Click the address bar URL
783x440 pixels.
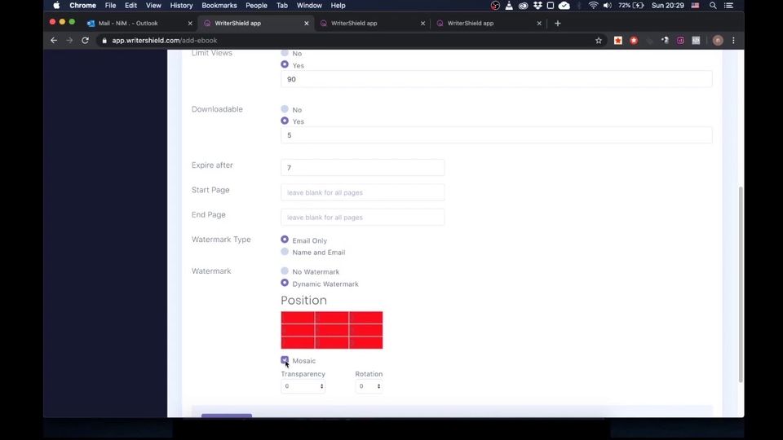tap(164, 41)
